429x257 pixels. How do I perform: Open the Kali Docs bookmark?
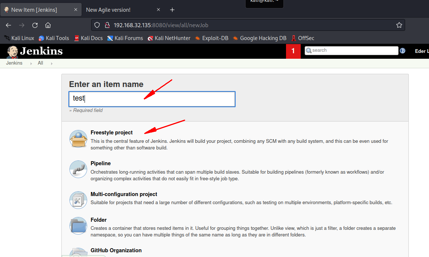point(88,38)
